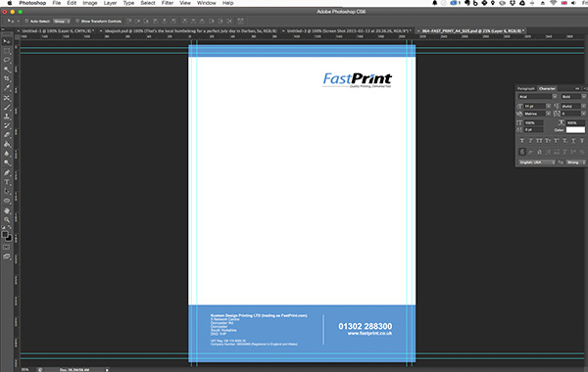Screen dimensions: 588x372
Task: Select the Rectangular Marquee tool
Action: pyautogui.click(x=7, y=51)
